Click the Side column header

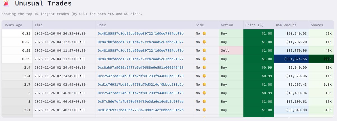click(206, 25)
